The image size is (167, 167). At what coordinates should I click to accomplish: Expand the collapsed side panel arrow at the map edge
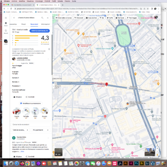tap(53, 86)
